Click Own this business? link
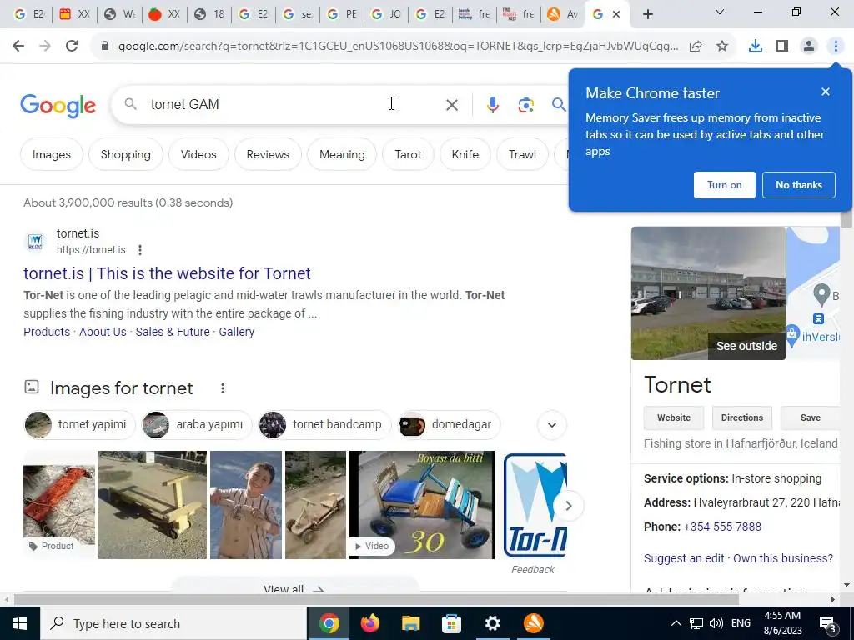 tap(782, 558)
